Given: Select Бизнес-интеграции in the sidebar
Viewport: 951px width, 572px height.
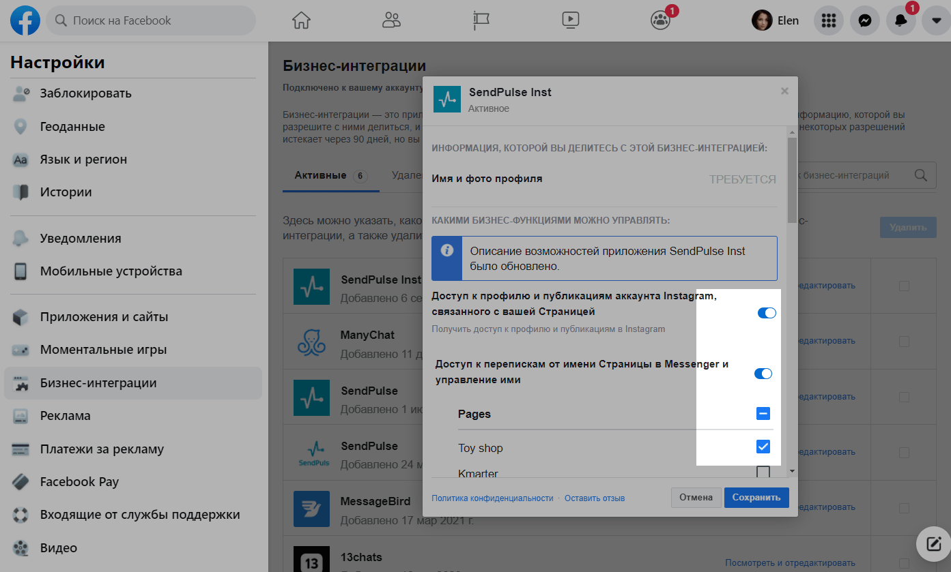Looking at the screenshot, I should (x=133, y=383).
